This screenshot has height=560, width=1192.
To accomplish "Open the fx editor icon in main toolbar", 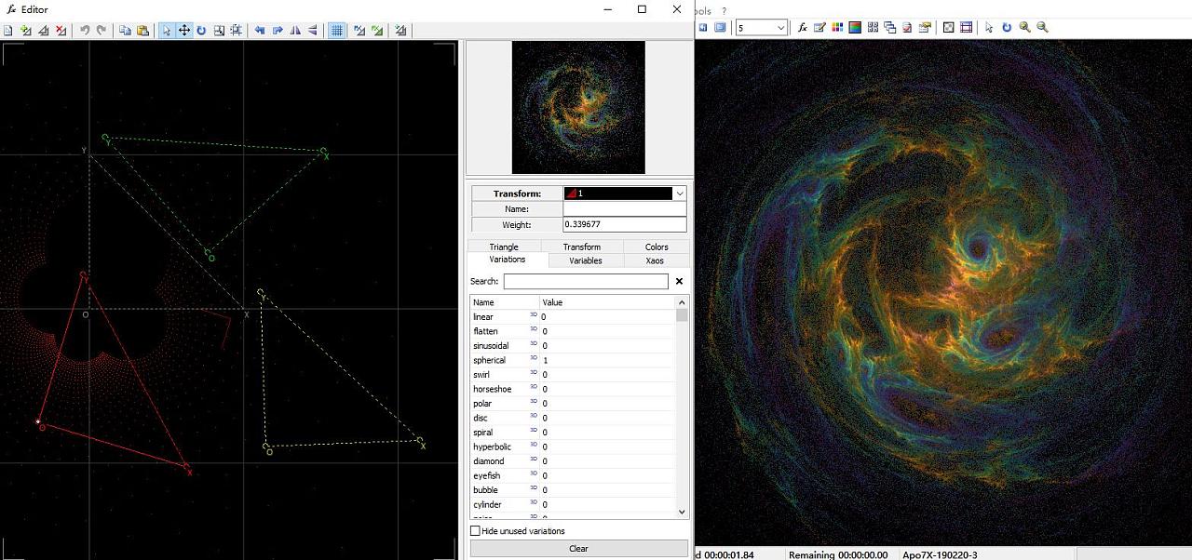I will (802, 28).
